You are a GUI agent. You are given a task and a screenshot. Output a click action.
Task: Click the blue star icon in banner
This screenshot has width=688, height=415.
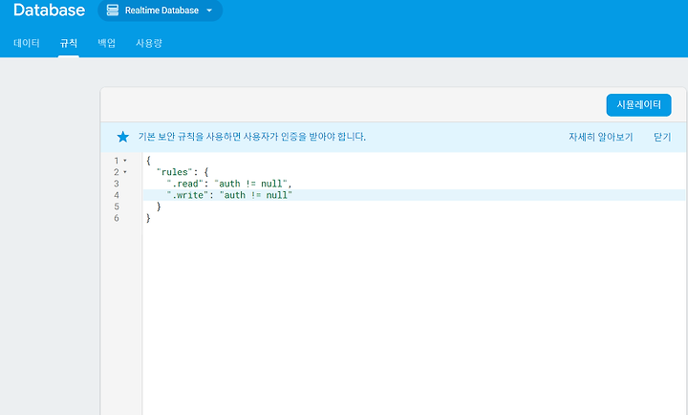coord(123,137)
